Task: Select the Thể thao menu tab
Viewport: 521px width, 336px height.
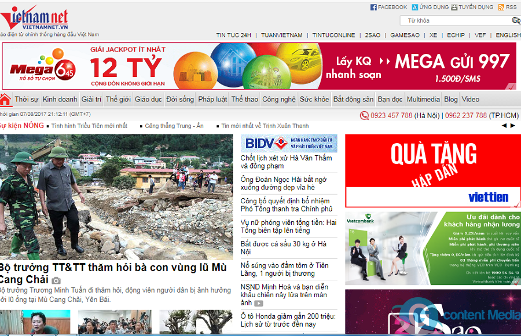Action: [244, 99]
